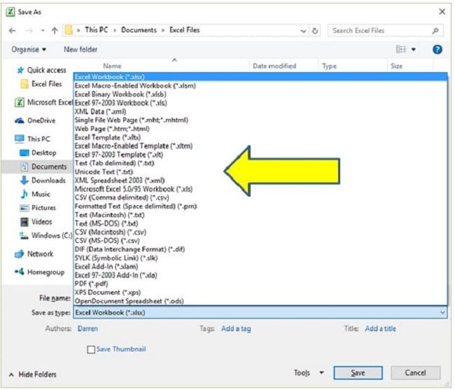Open Network in navigation pane

[x=34, y=254]
